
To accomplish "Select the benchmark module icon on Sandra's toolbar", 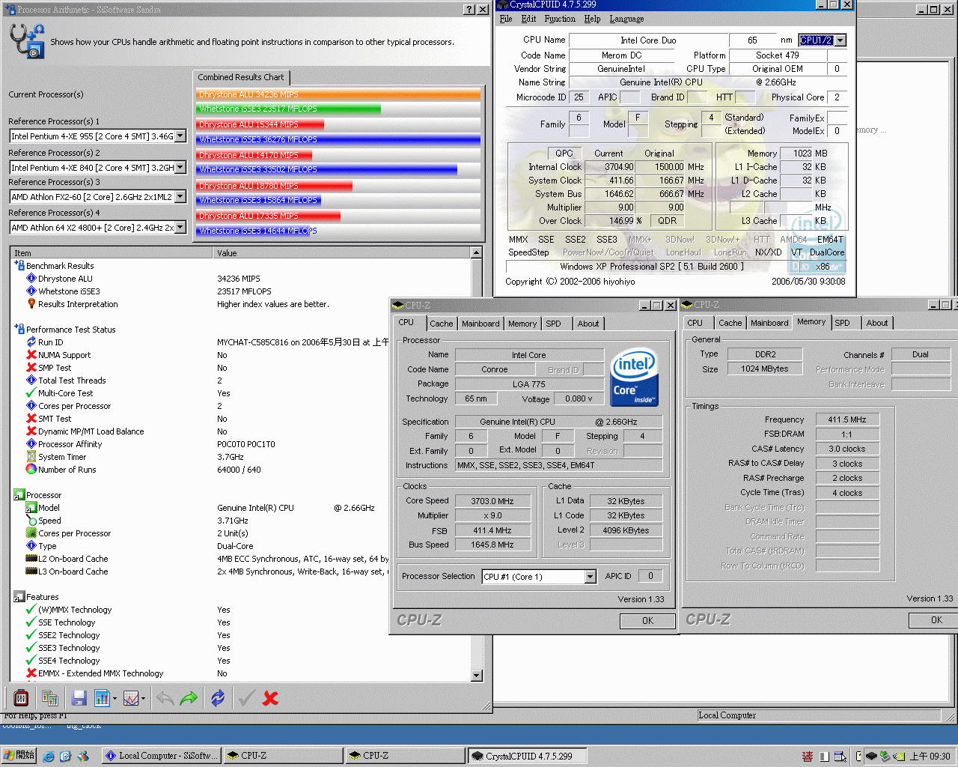I will point(20,697).
